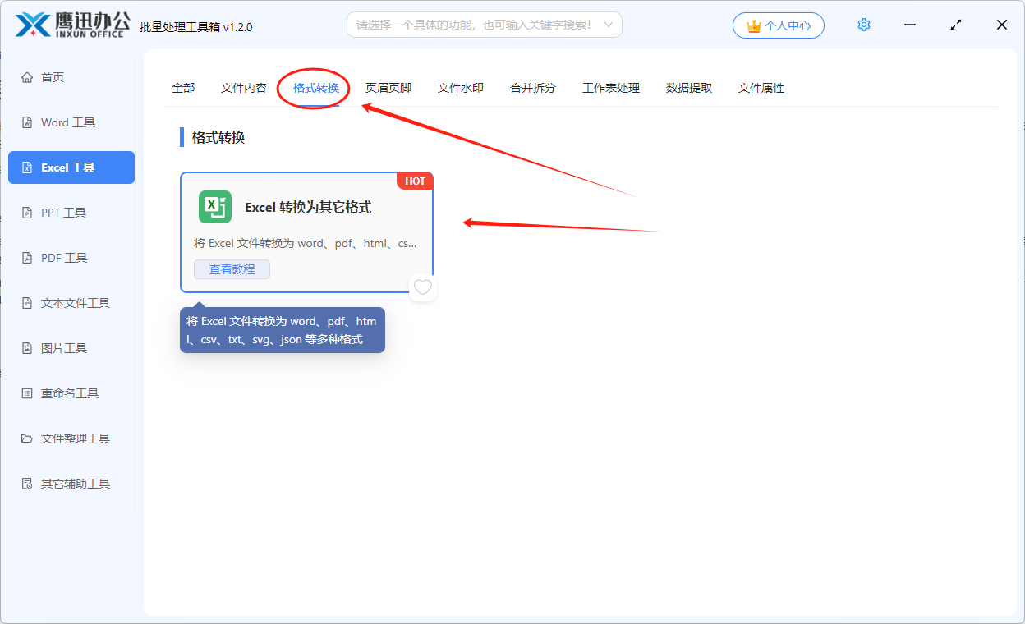Open PDF 工具 in sidebar
Screen dimensions: 1025x624
[71, 258]
